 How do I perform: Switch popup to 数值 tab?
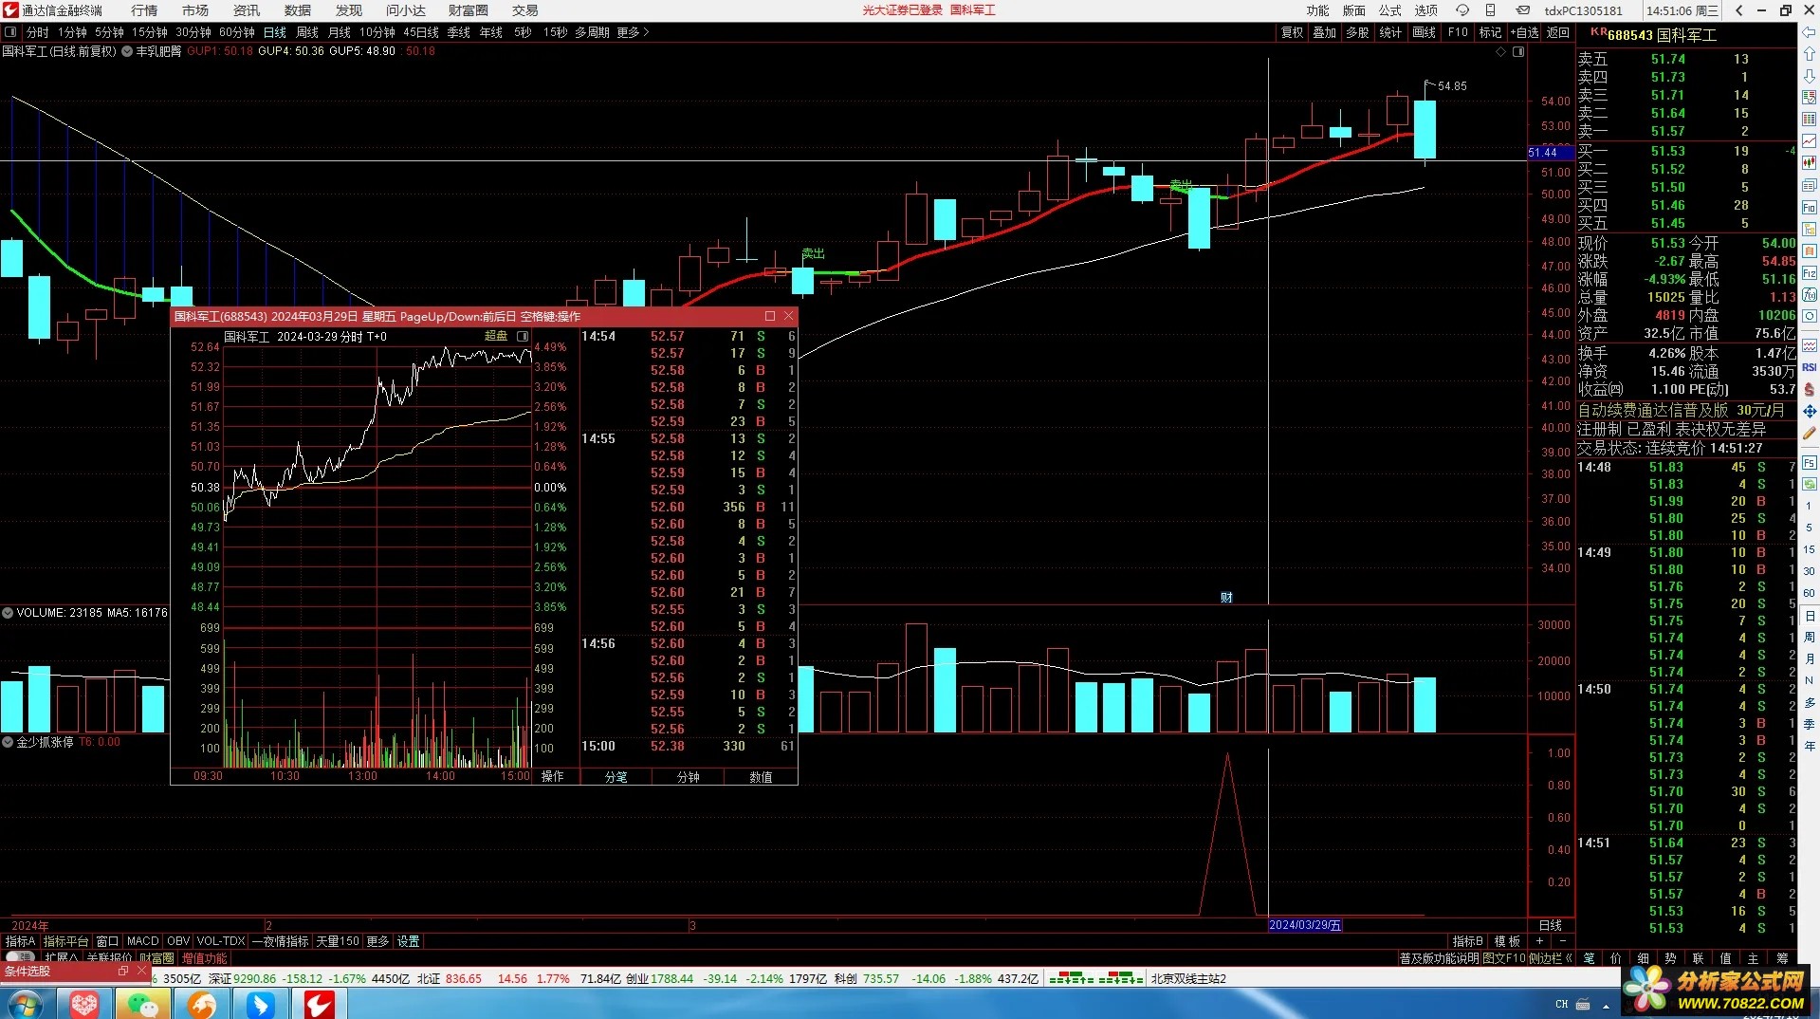pyautogui.click(x=761, y=776)
